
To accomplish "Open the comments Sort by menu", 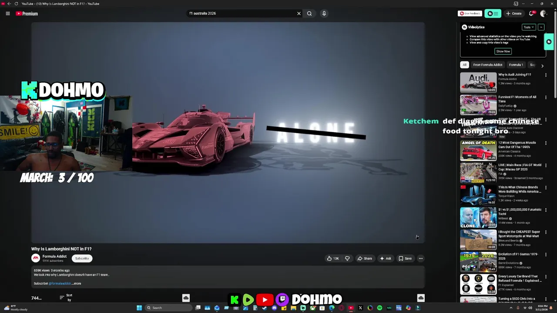I will tap(66, 297).
